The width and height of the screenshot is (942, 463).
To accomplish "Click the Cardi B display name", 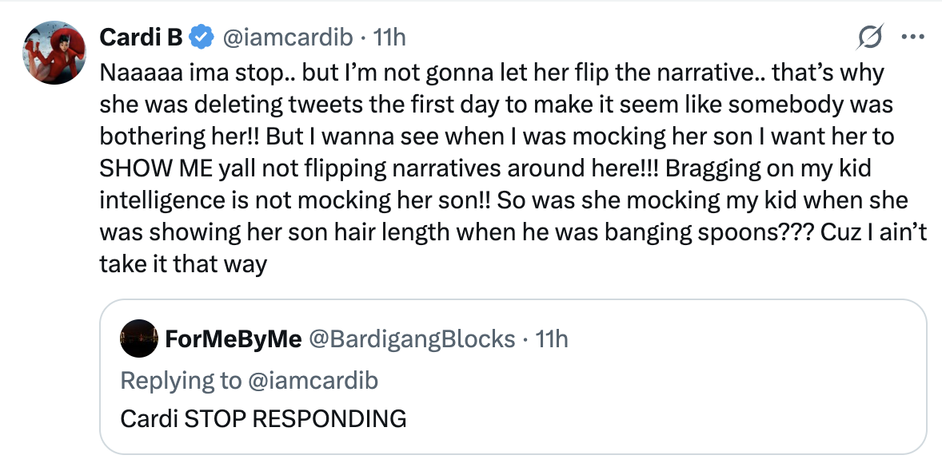I will pos(142,37).
